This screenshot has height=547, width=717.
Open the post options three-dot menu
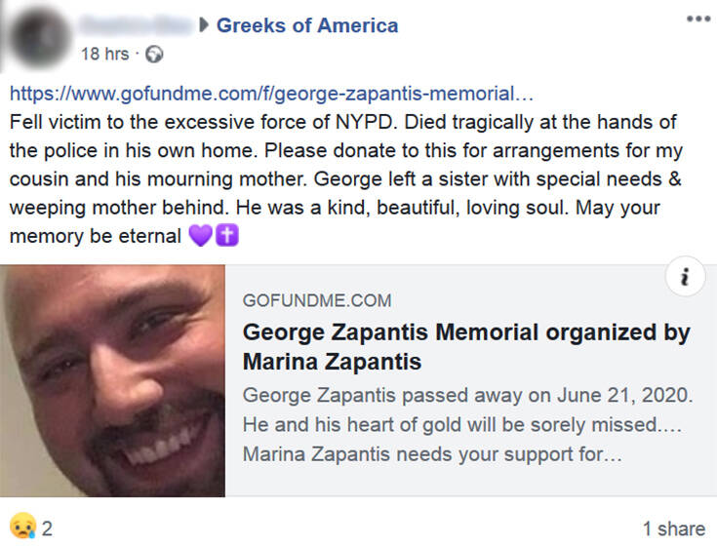tap(698, 19)
